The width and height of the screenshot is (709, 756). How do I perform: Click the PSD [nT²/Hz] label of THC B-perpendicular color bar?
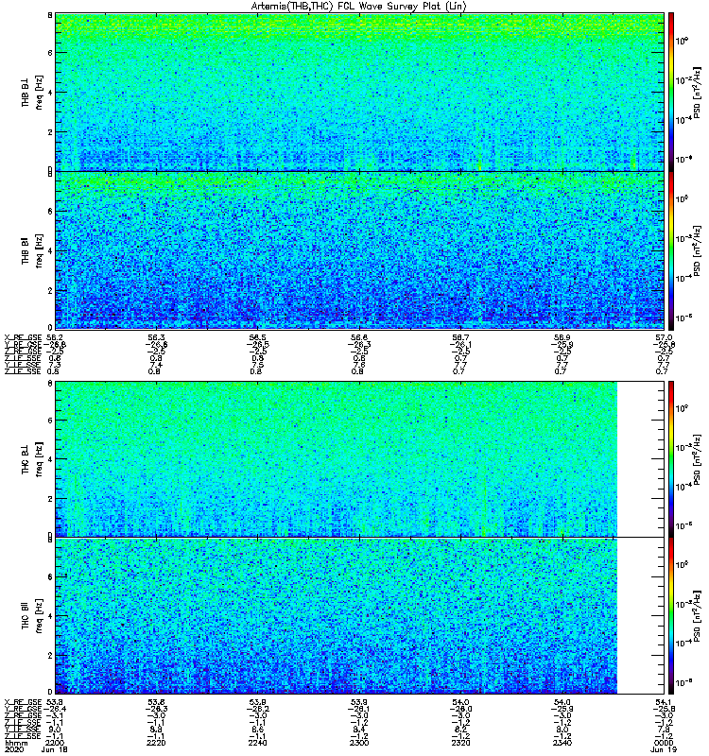tap(697, 459)
